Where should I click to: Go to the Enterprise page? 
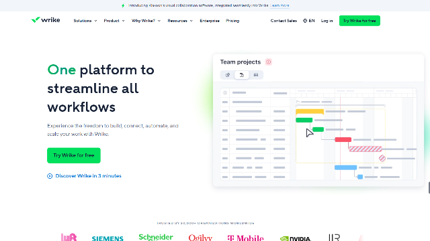point(210,21)
